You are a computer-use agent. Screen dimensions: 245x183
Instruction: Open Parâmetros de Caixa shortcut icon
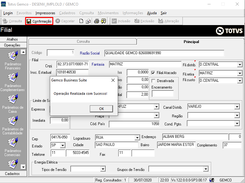point(13,99)
